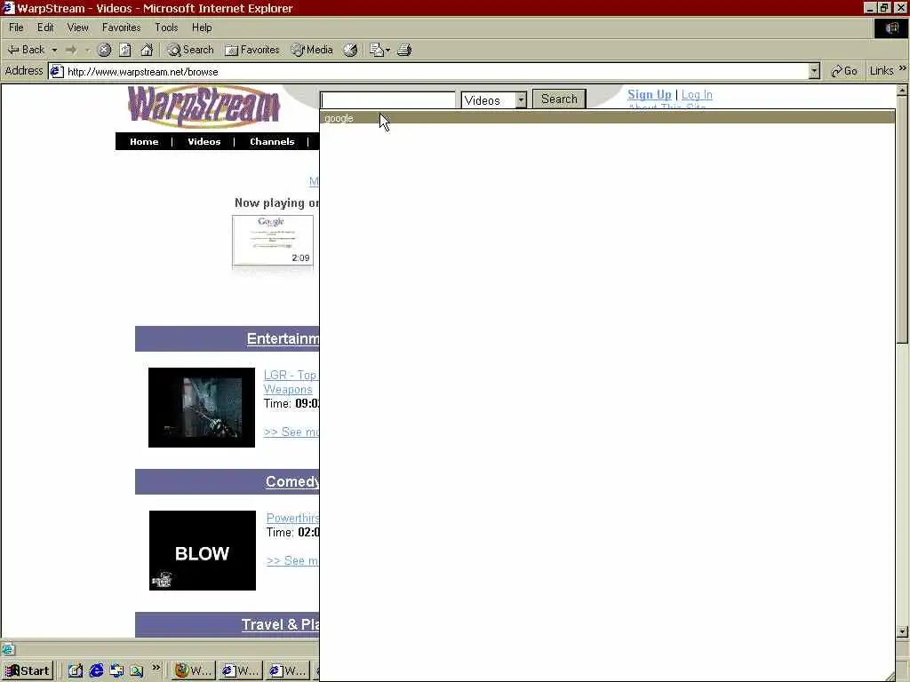Refresh the page using the Refresh icon
This screenshot has height=682, width=910.
tap(125, 50)
